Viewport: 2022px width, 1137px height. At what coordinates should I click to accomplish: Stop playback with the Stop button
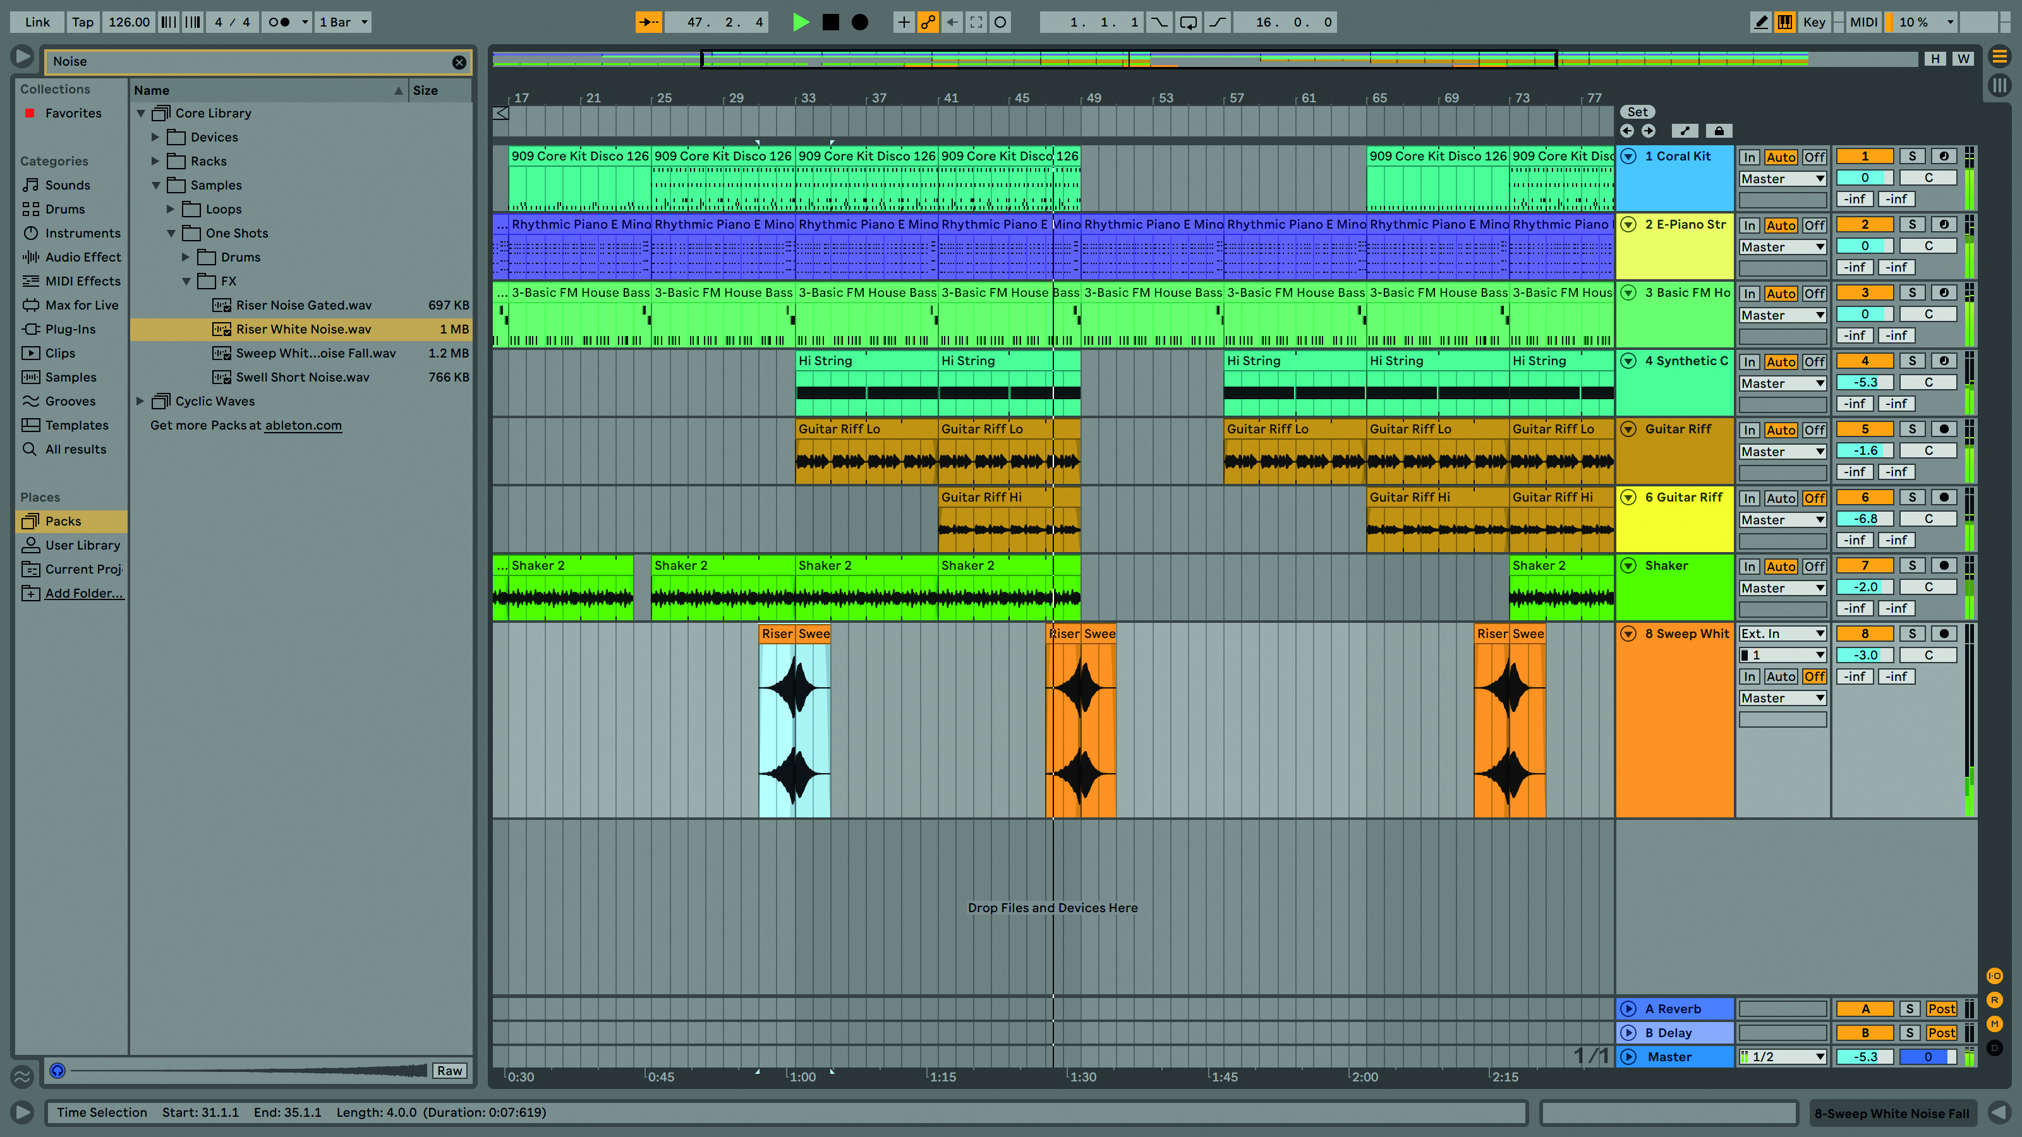click(830, 22)
